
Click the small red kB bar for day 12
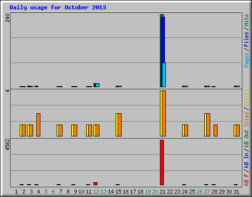(x=95, y=184)
